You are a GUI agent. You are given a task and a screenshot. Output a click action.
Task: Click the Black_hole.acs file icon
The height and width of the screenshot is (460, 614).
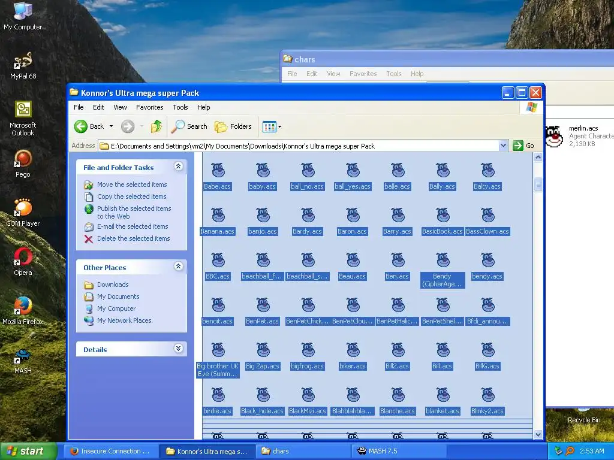pos(263,395)
